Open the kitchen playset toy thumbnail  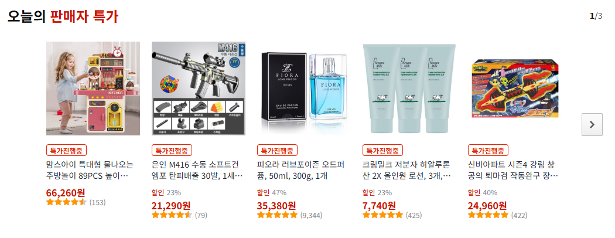pyautogui.click(x=93, y=89)
